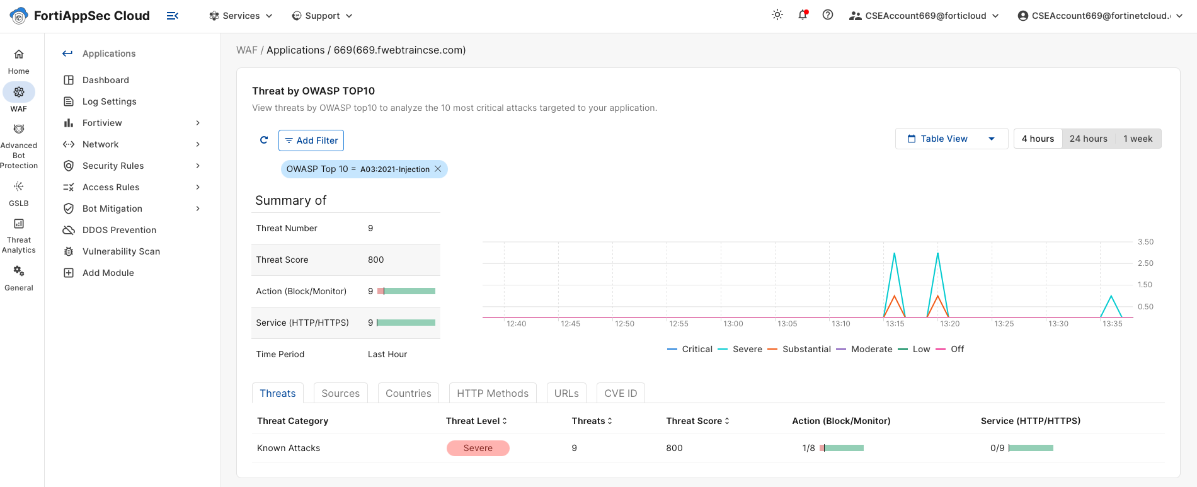Click the DDOS Prevention cloud icon
Screen dimensions: 1197x487
point(69,230)
